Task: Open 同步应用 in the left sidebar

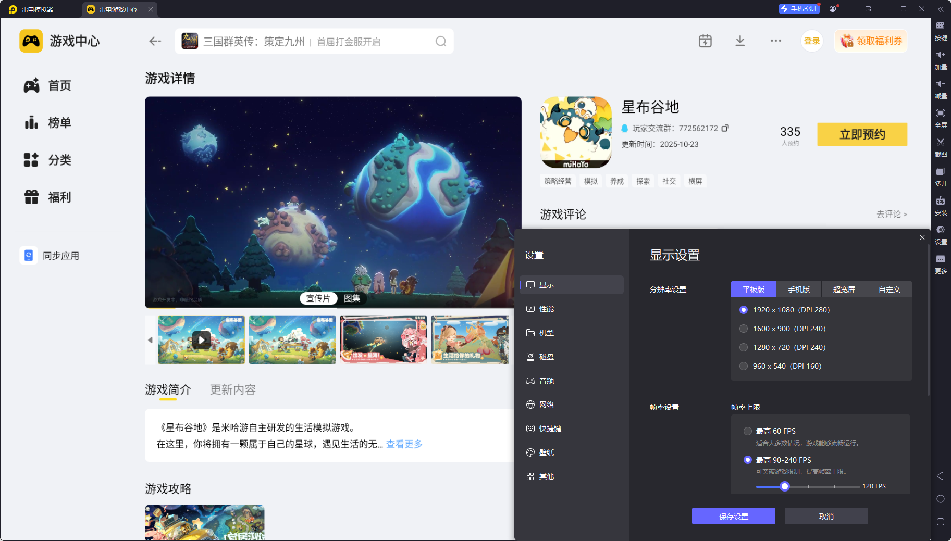Action: (50, 256)
